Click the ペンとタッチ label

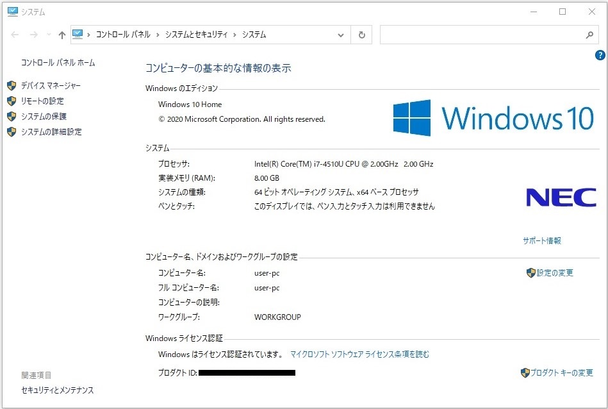coord(176,206)
